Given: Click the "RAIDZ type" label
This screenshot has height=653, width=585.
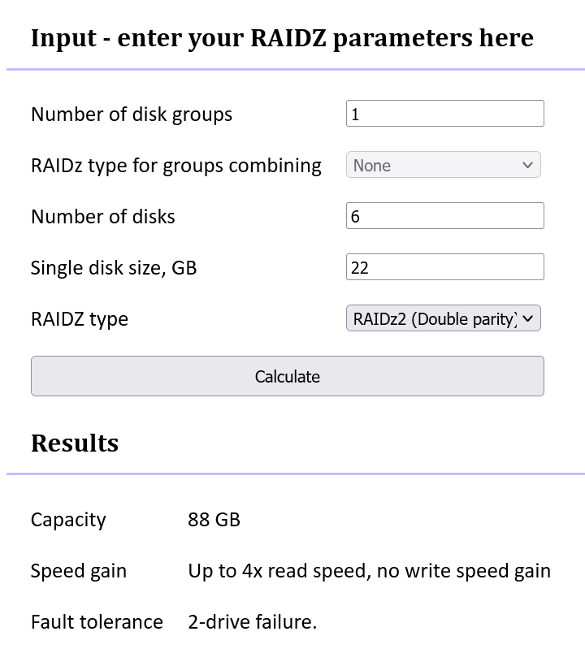Looking at the screenshot, I should 79,318.
